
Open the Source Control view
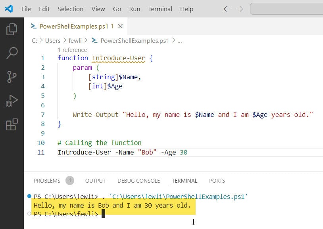point(12,77)
